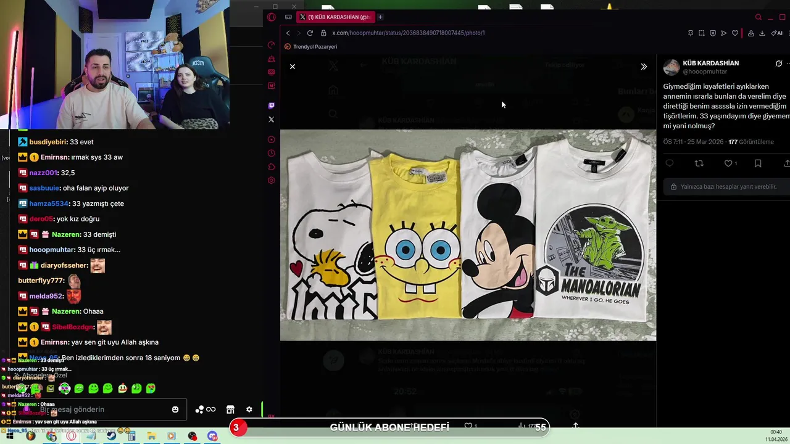
Task: Open Opera sidebar settings gear
Action: coord(272,180)
